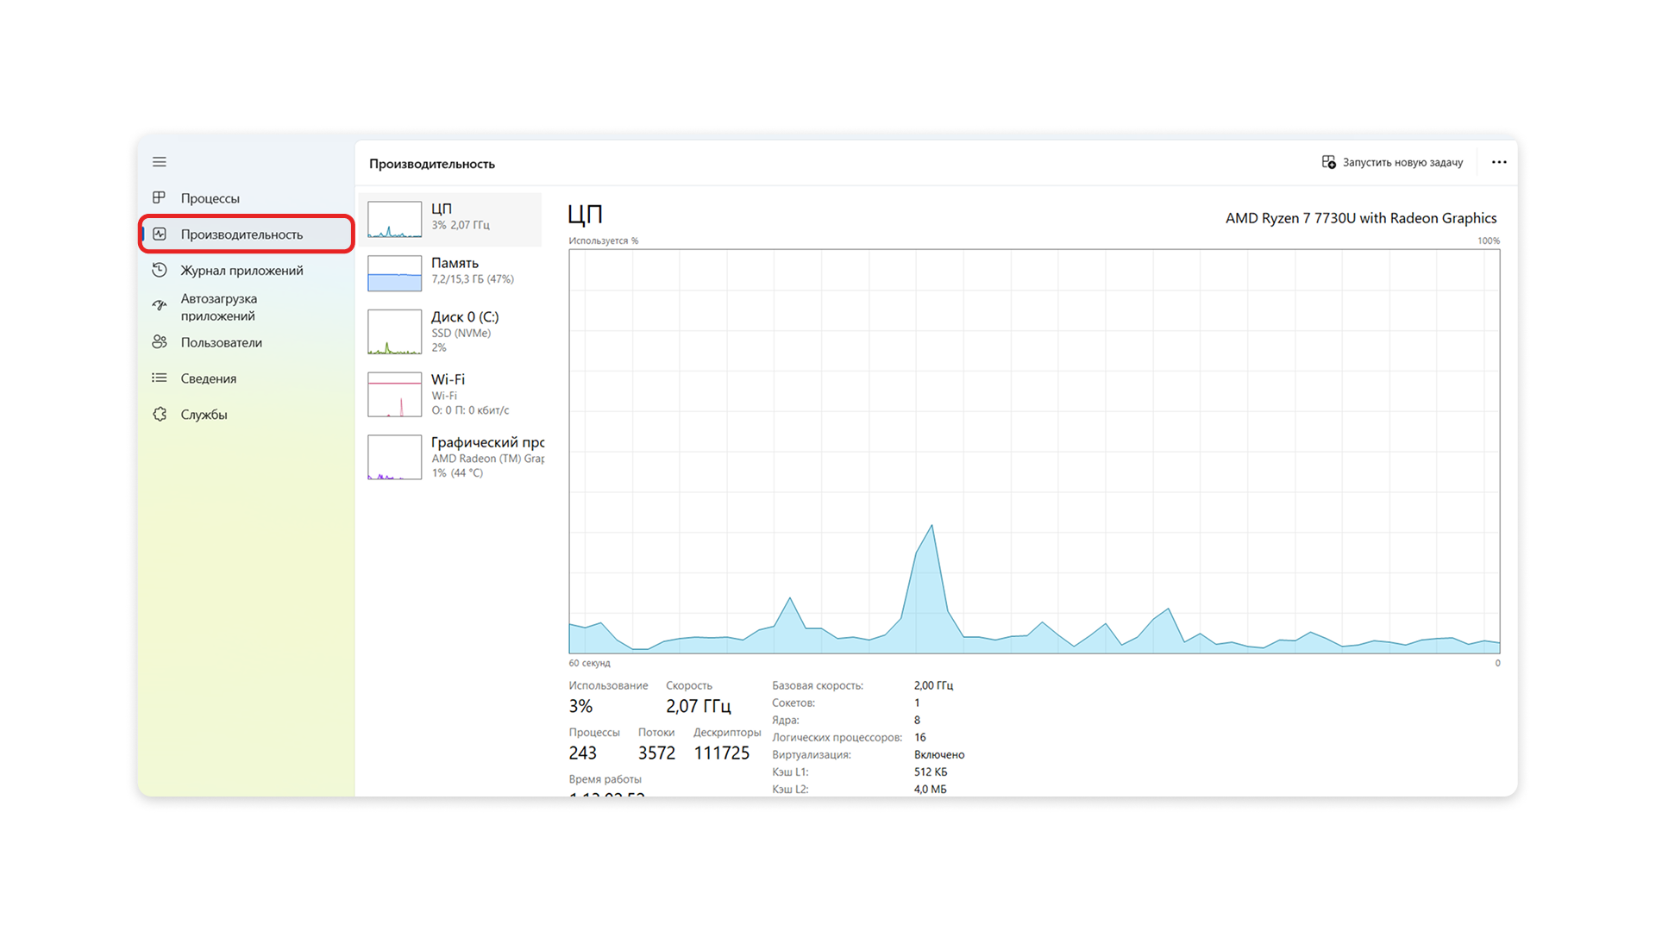Click the Сокетов value 1

[917, 703]
